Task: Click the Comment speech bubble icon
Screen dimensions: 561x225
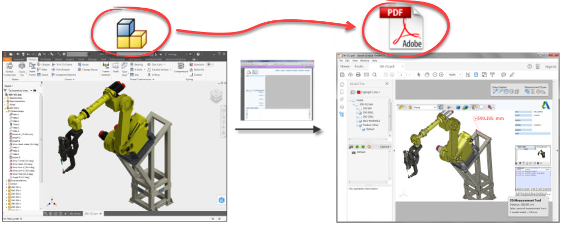Action: pos(503,75)
